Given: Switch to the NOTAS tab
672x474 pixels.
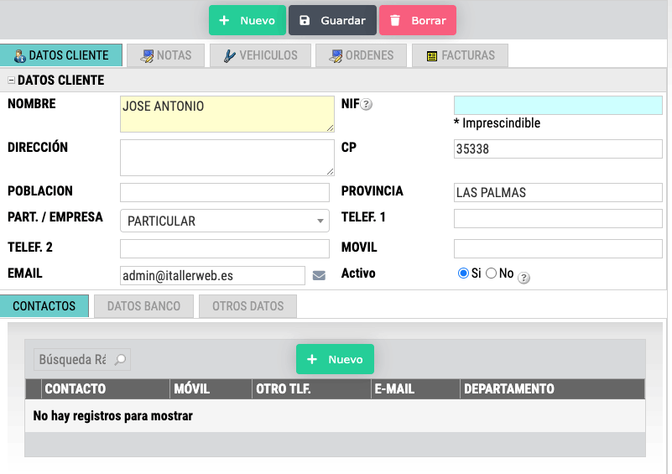Looking at the screenshot, I should coord(165,55).
